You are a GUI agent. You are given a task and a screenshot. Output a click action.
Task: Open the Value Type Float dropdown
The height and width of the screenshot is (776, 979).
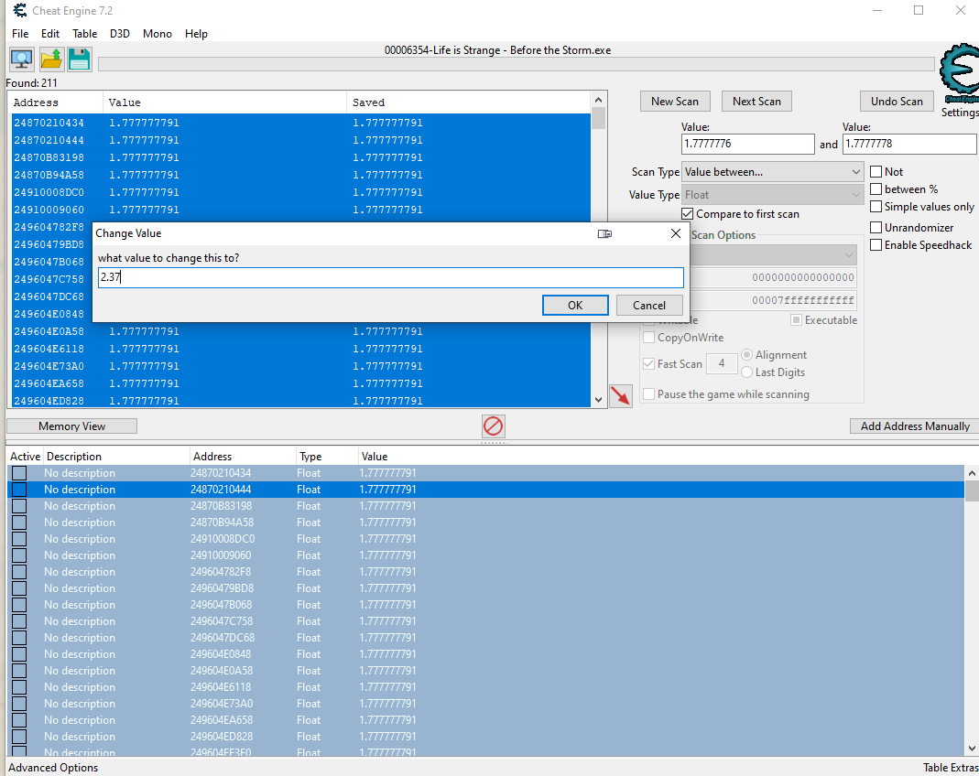[x=772, y=195]
